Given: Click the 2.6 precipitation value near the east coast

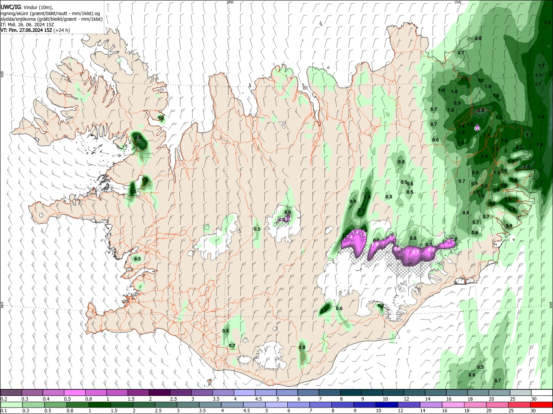Looking at the screenshot, I should pos(527,166).
